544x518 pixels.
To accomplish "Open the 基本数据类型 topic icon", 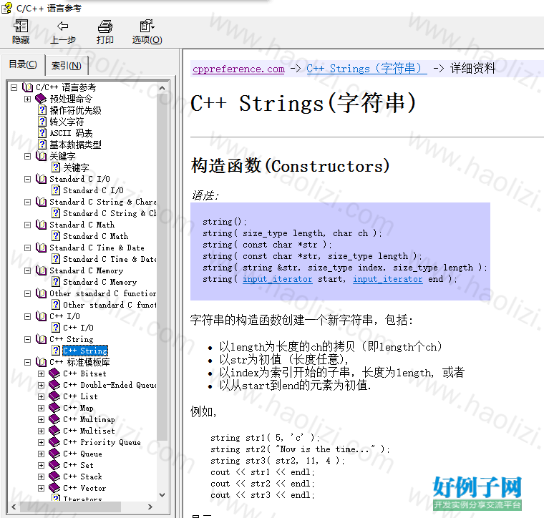I will (42, 145).
